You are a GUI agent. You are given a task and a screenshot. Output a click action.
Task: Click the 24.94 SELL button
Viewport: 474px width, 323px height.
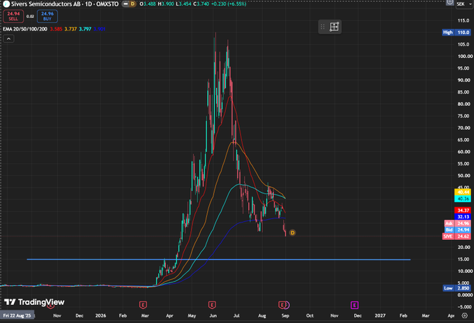13,16
